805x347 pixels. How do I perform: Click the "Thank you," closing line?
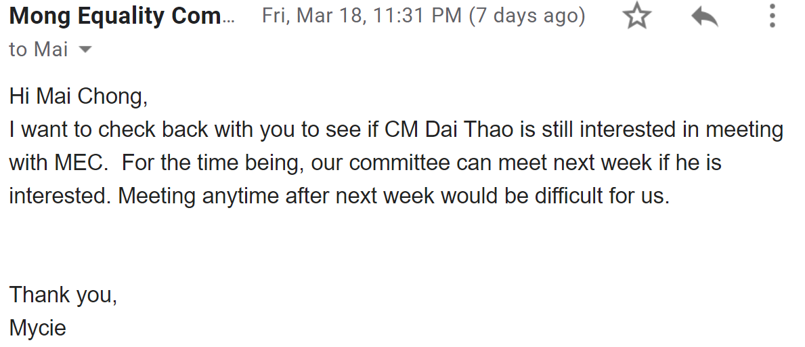pos(63,295)
